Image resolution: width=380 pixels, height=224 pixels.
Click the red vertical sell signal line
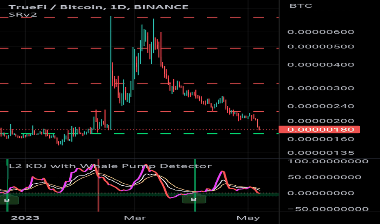pos(98,185)
